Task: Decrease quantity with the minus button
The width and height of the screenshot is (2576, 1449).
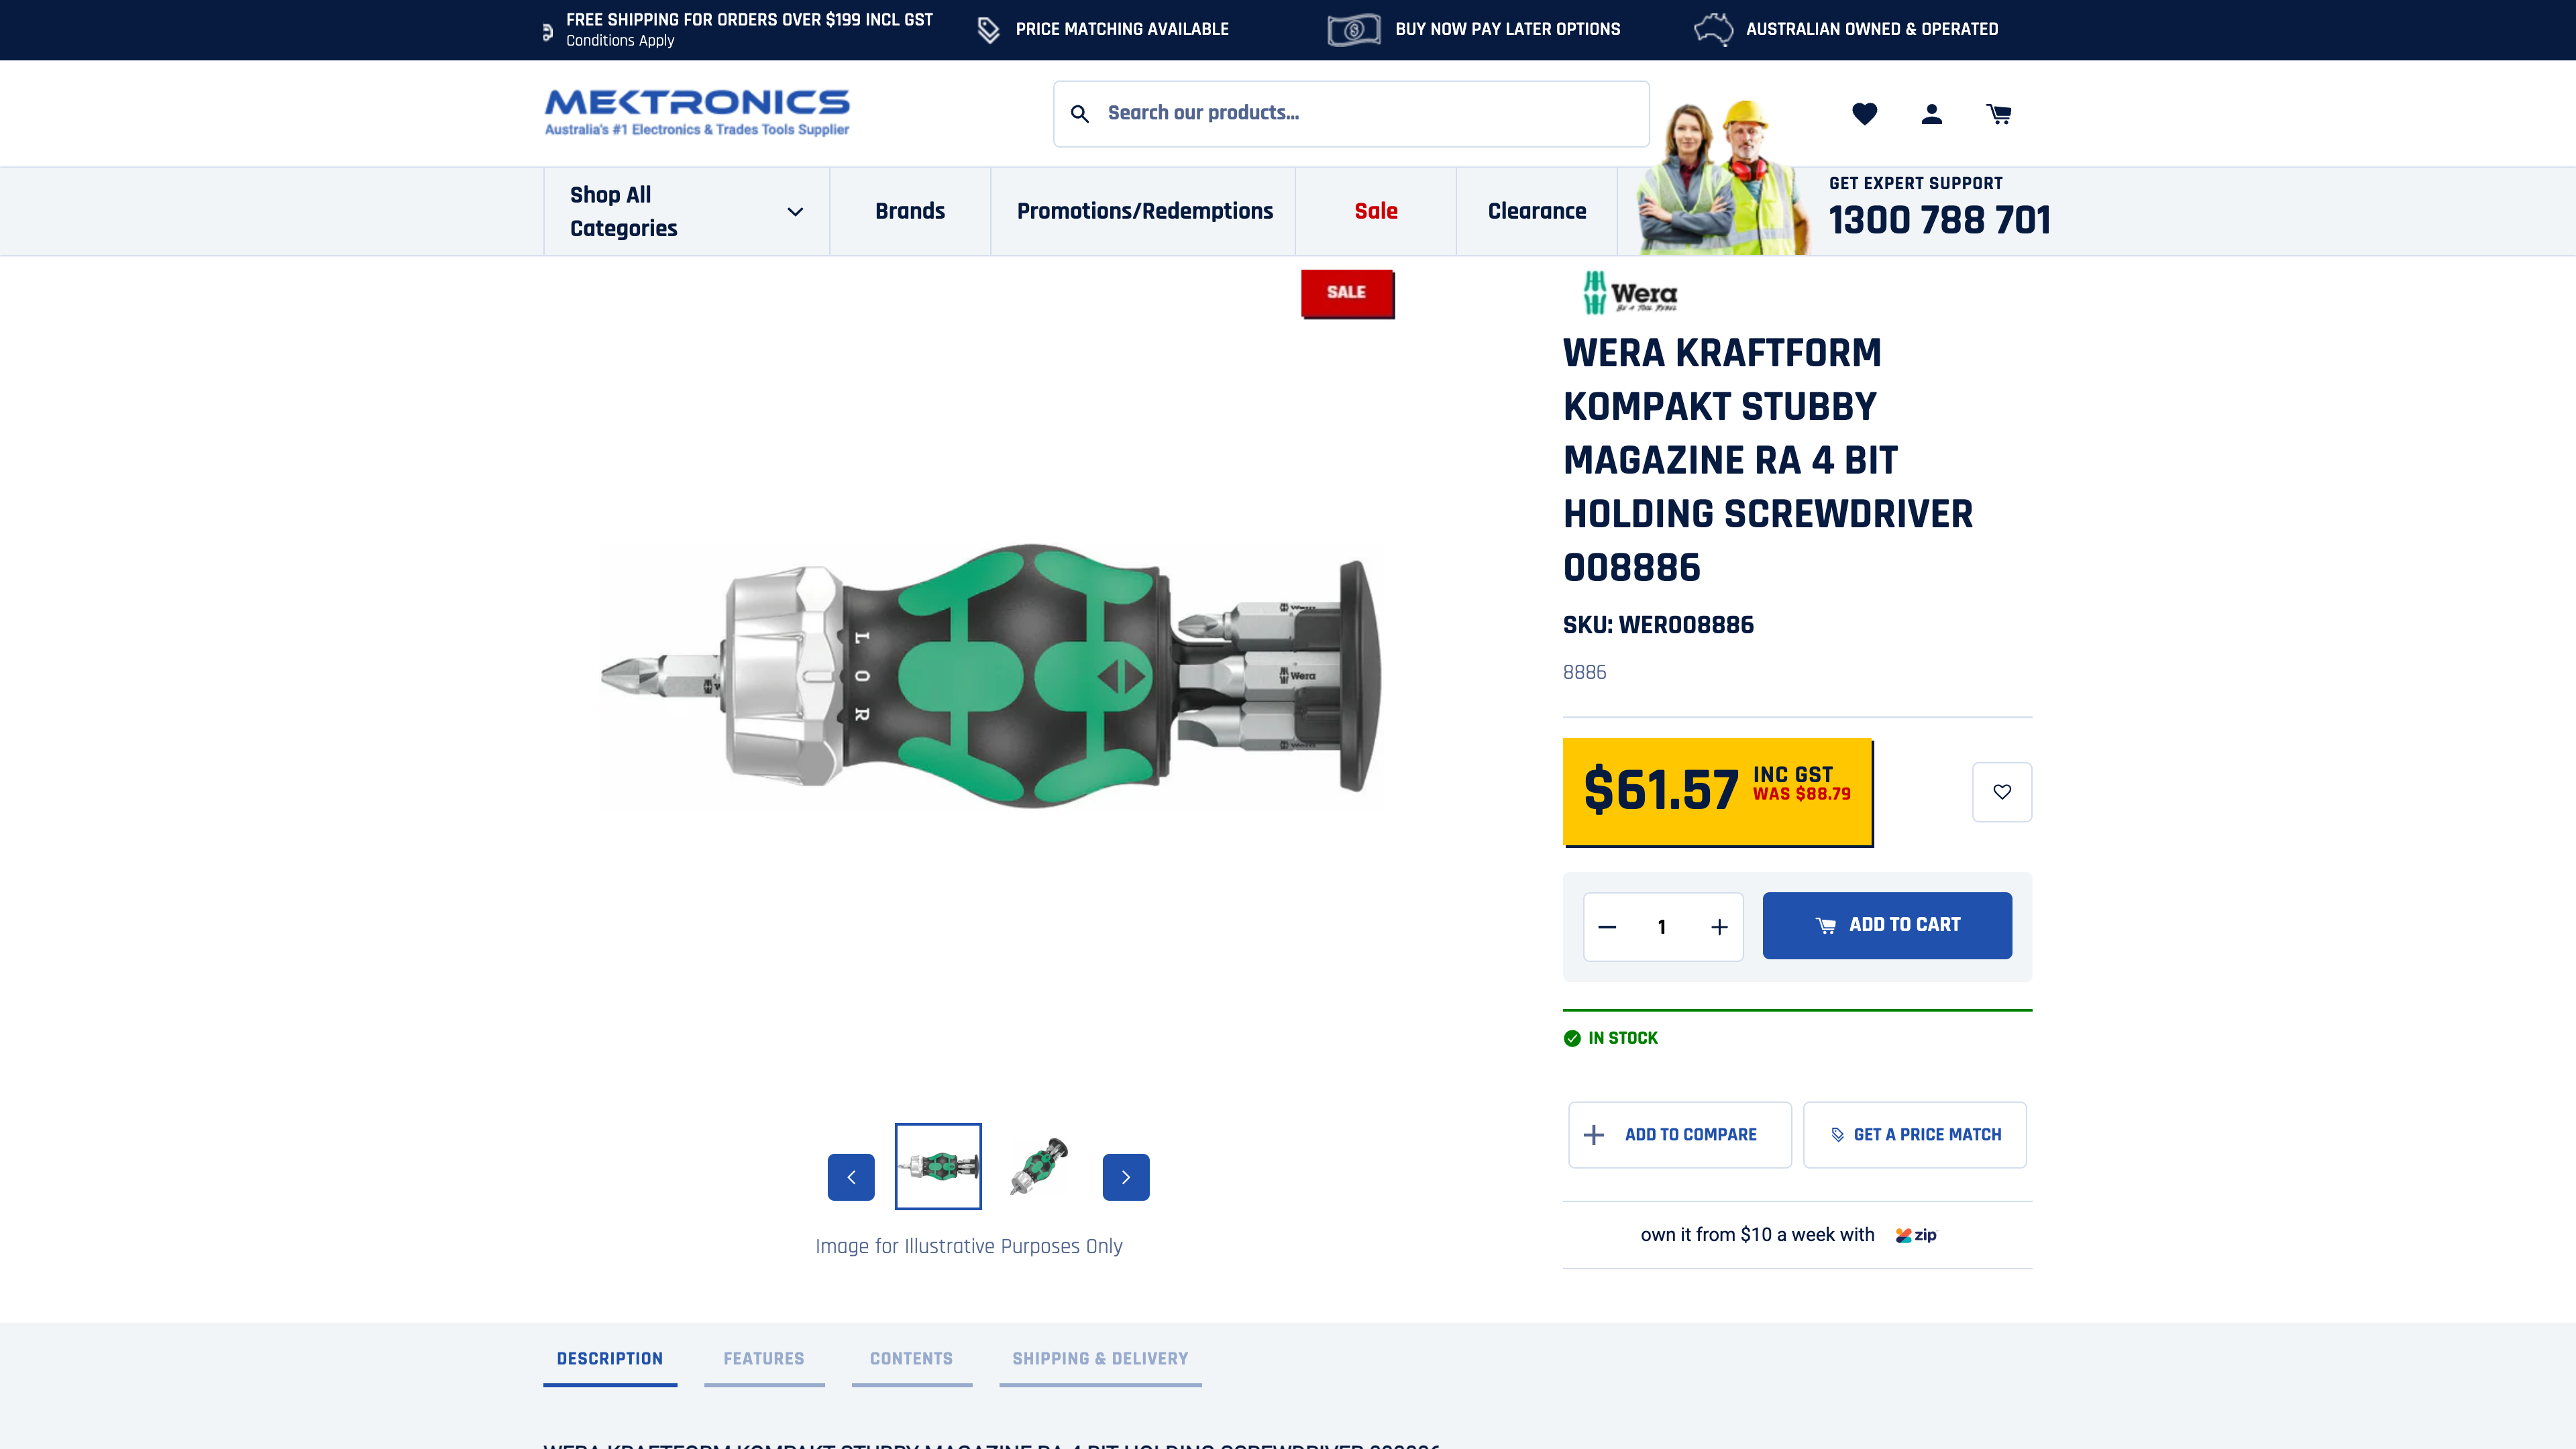Action: 1607,927
